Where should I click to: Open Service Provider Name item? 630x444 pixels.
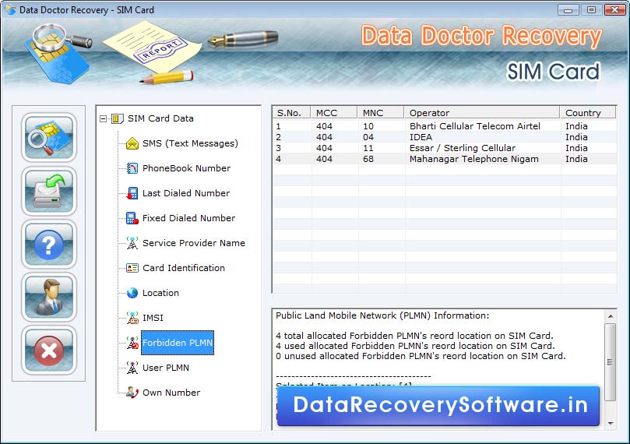tap(194, 243)
